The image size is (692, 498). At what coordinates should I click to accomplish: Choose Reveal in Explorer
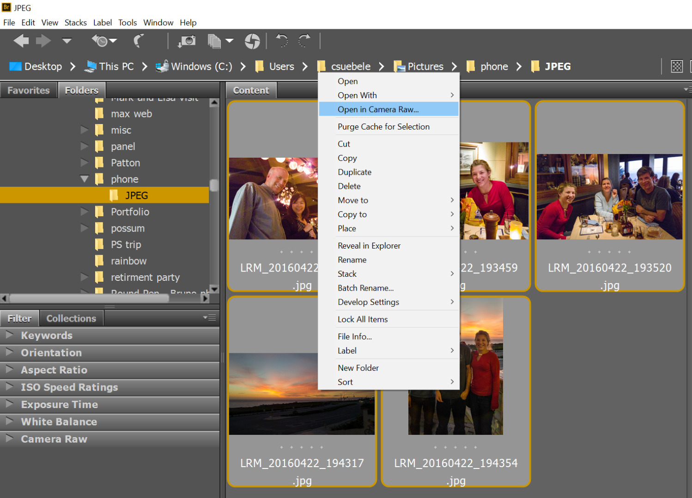pos(388,246)
